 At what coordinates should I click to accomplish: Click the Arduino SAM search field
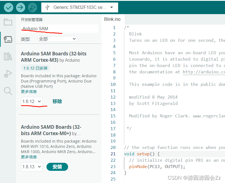pyautogui.click(x=60, y=29)
